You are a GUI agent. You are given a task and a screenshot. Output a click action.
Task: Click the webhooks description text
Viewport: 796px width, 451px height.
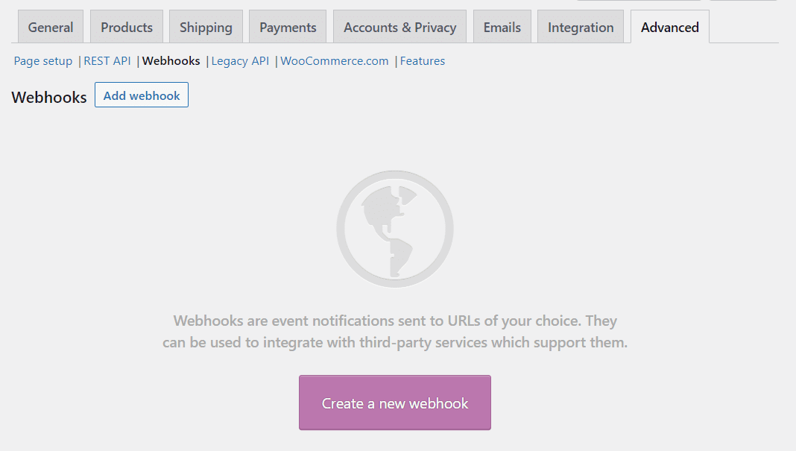coord(394,332)
